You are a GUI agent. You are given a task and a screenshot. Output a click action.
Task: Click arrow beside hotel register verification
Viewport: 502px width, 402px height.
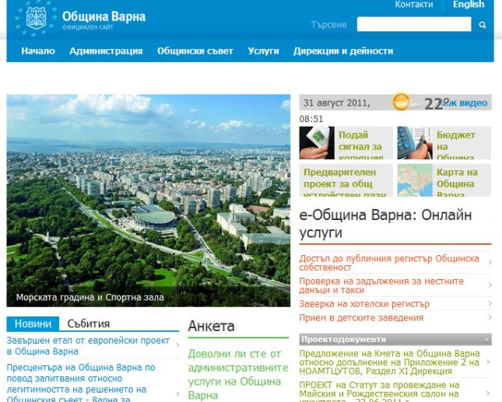(490, 304)
